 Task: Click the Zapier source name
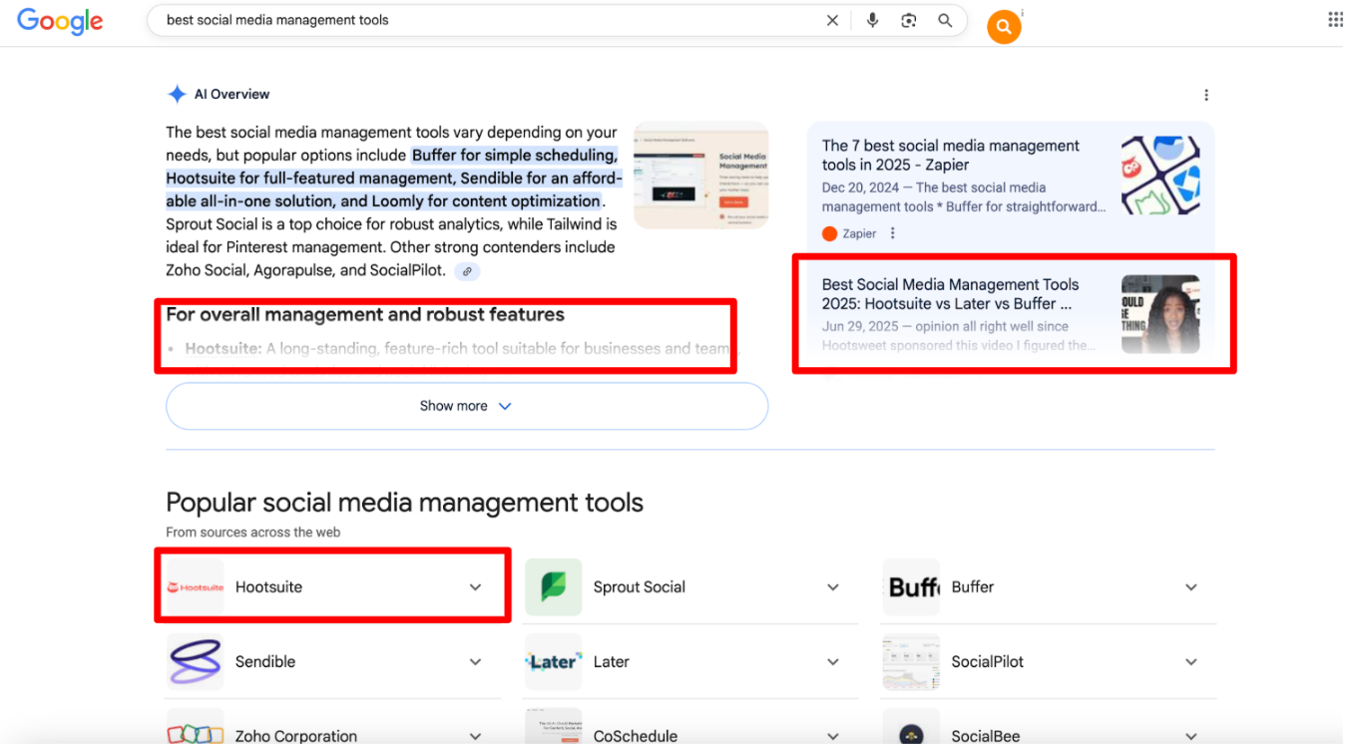(859, 233)
